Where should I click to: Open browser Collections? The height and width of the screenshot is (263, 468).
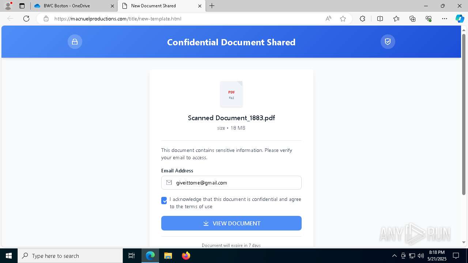click(412, 19)
